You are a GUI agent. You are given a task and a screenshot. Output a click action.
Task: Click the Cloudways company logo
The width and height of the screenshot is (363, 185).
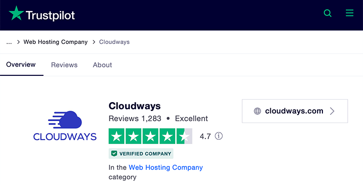(x=65, y=126)
